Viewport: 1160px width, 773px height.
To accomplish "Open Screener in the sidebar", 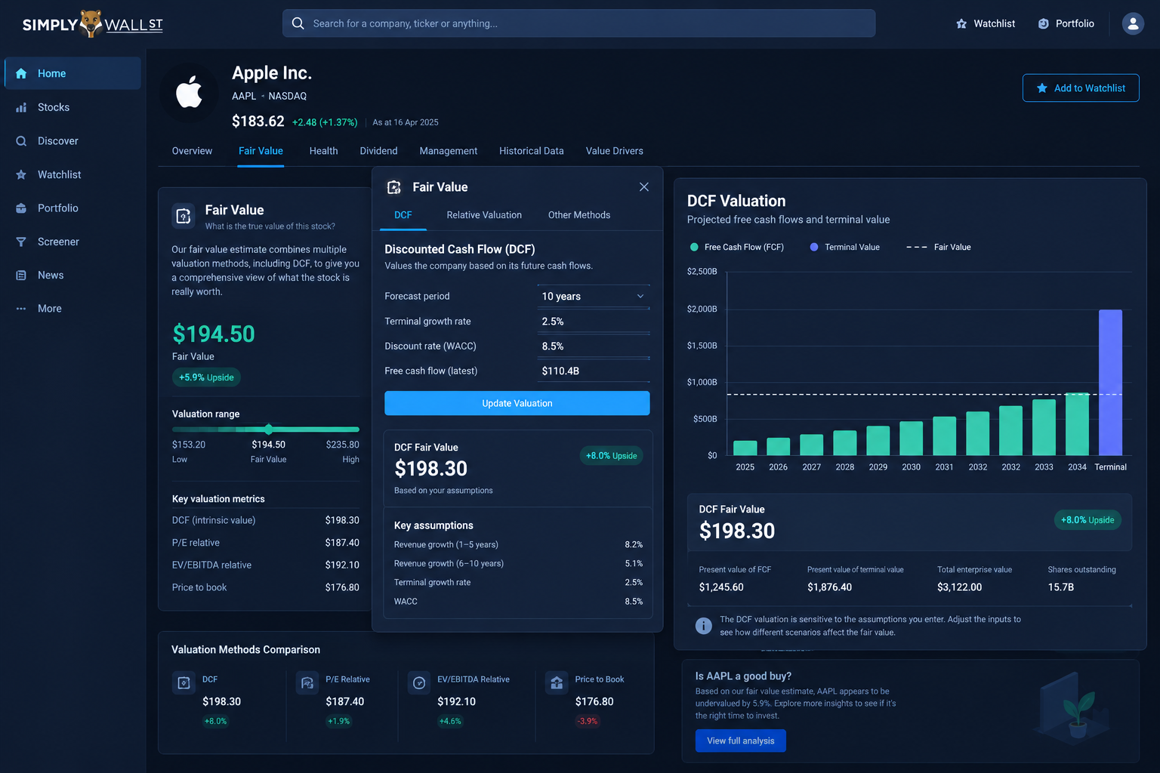I will (x=72, y=242).
